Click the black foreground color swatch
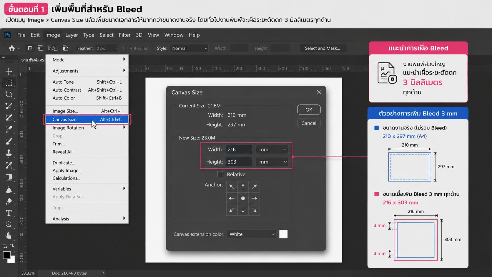 coord(6,255)
